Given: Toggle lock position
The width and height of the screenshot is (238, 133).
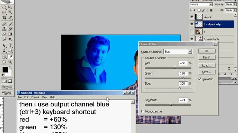Looking at the screenshot, I should point(207,10).
